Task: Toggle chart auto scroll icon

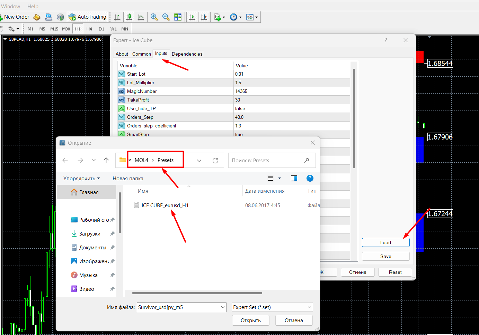Action: [192, 17]
